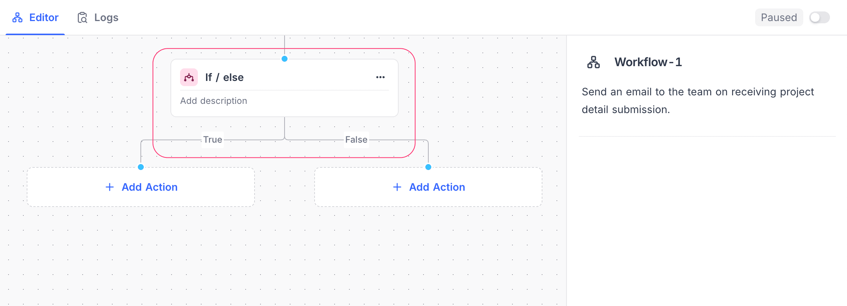847x306 pixels.
Task: Click the Workflow-1 hierarchy icon
Action: [x=593, y=62]
